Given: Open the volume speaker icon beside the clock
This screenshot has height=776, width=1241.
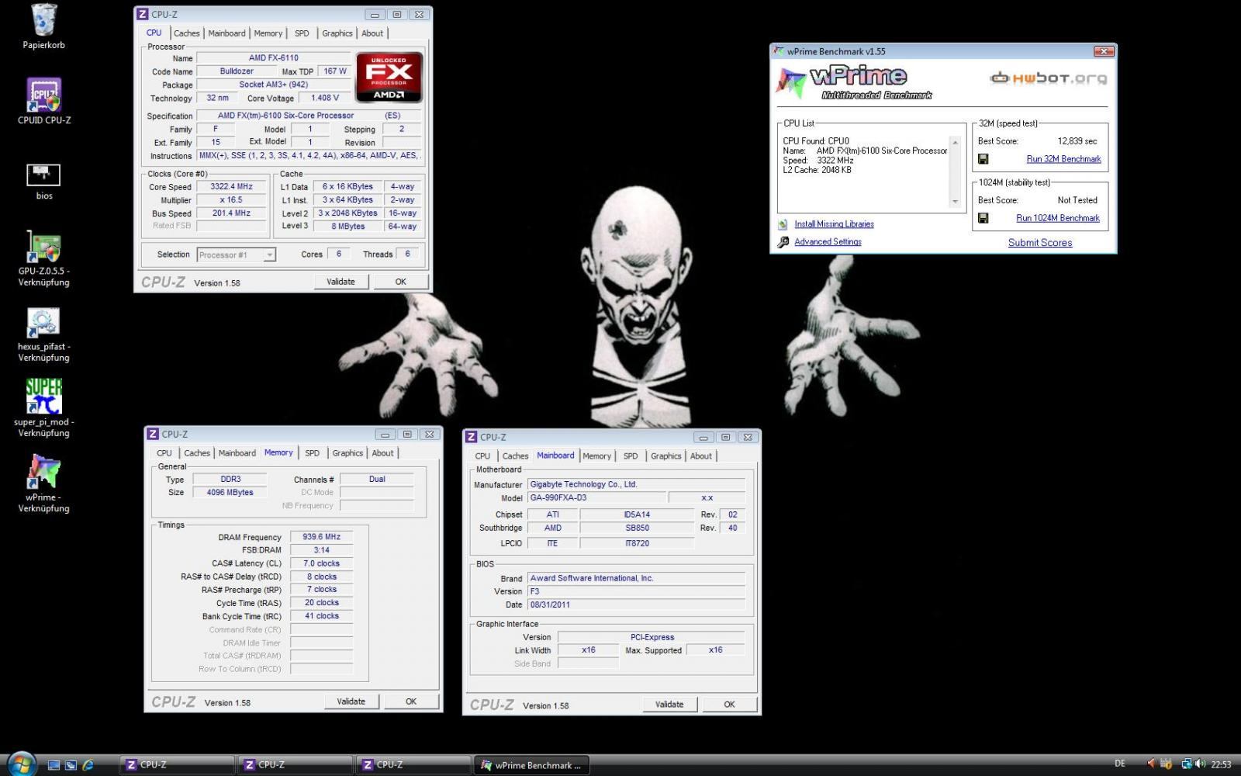Looking at the screenshot, I should coord(1201,764).
